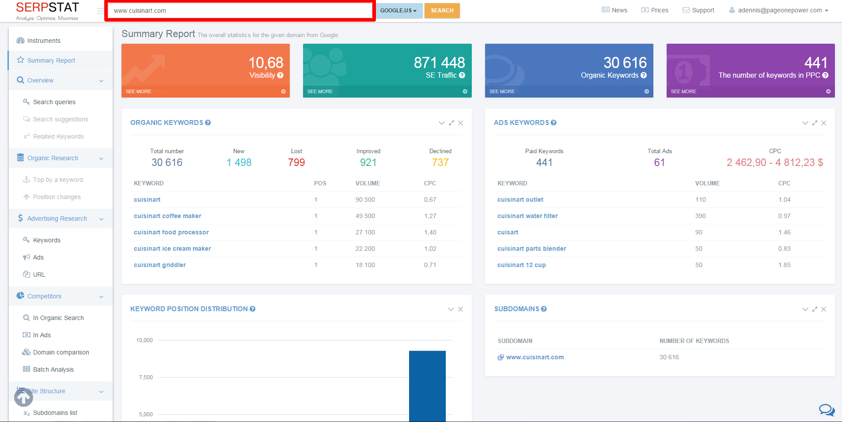Open the GOOGLE.US search engine dropdown
The height and width of the screenshot is (422, 842).
[x=398, y=11]
